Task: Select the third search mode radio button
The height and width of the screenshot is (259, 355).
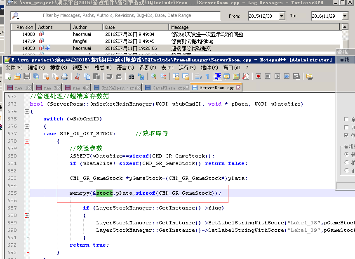Action: [x=346, y=170]
